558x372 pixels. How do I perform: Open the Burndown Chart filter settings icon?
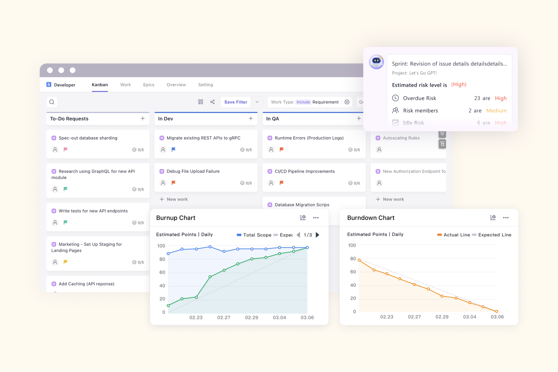click(x=492, y=217)
